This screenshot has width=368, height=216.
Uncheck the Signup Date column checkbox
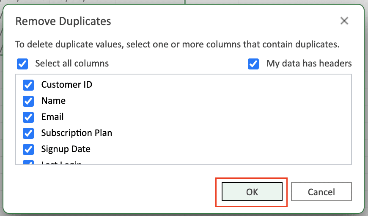tap(28, 149)
